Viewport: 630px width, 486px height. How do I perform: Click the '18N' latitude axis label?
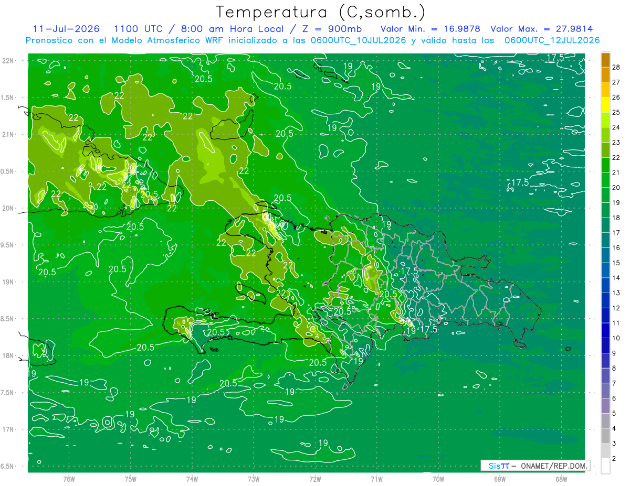point(8,356)
